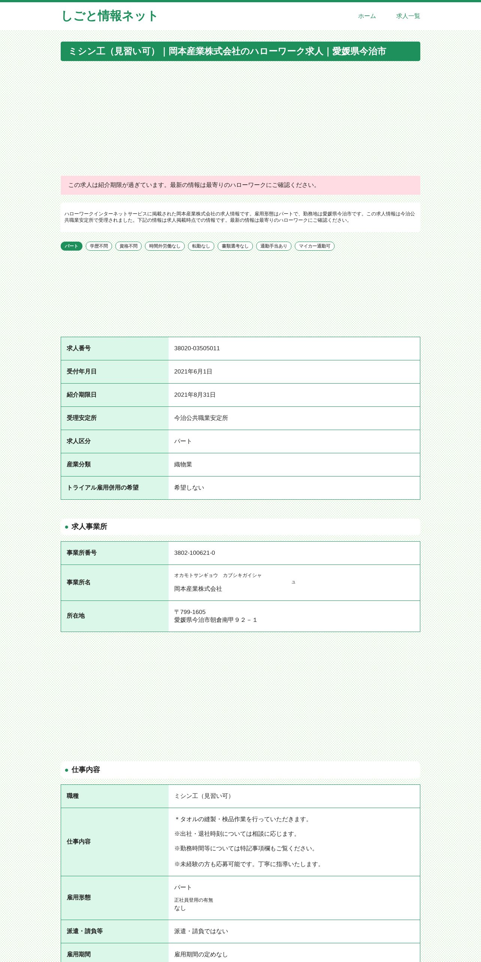Open the 求人一覧 header link
The height and width of the screenshot is (962, 481).
[x=408, y=16]
